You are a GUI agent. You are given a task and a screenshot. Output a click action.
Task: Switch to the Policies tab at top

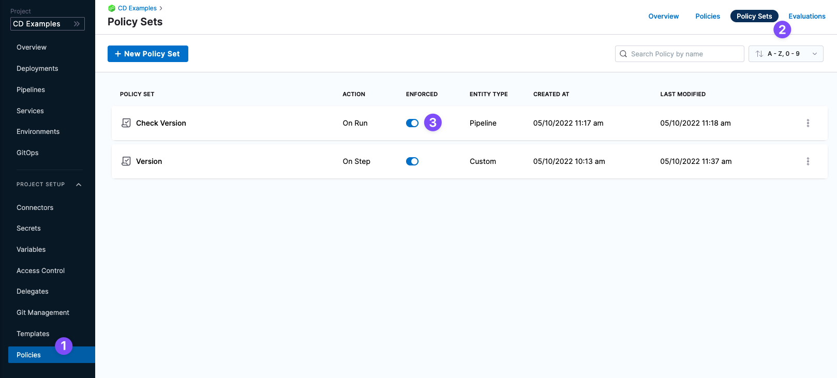click(x=707, y=16)
